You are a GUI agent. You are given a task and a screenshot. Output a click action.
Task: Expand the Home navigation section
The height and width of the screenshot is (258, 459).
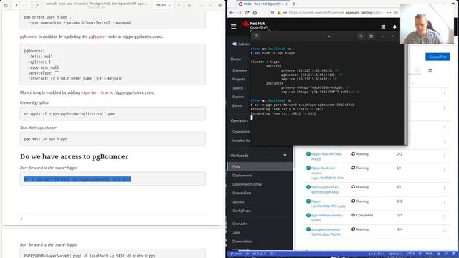coord(236,59)
